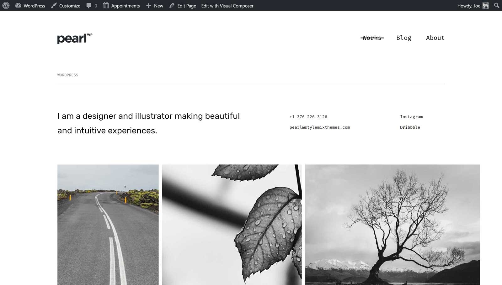The image size is (502, 285).
Task: Open Edit with Visual Composer
Action: pyautogui.click(x=227, y=6)
